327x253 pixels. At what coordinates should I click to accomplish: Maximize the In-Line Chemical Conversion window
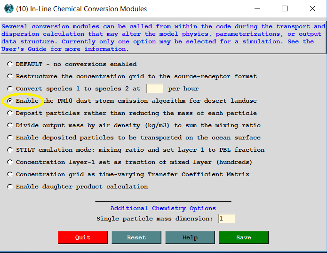tap(285, 8)
